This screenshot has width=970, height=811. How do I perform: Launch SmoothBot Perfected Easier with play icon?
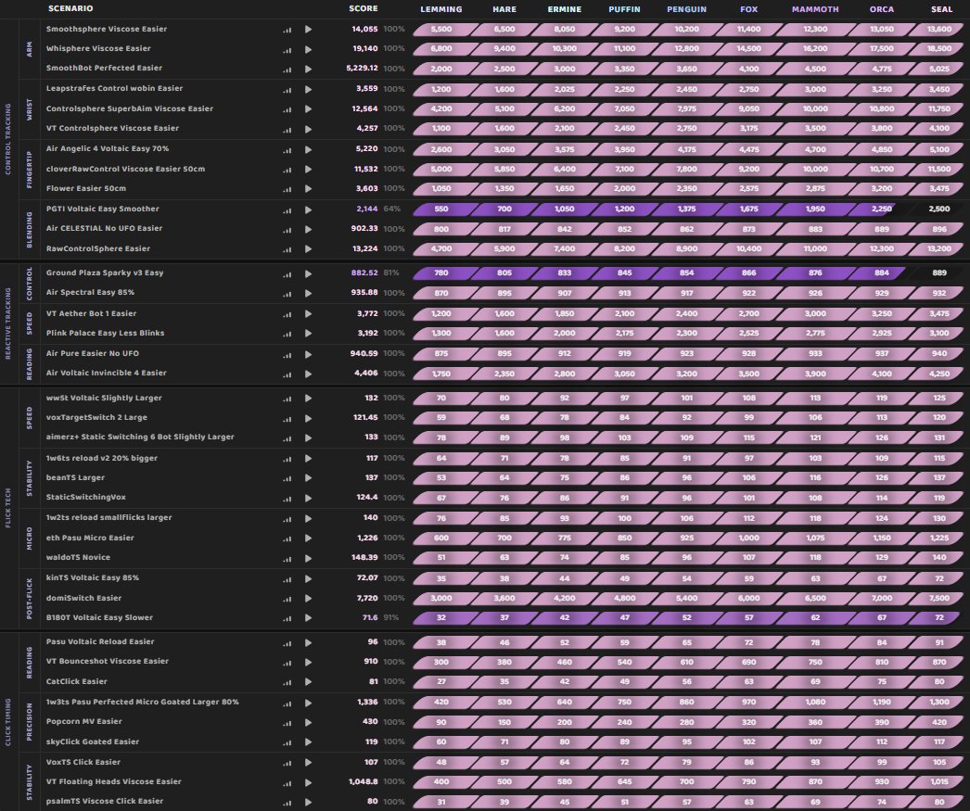[308, 70]
